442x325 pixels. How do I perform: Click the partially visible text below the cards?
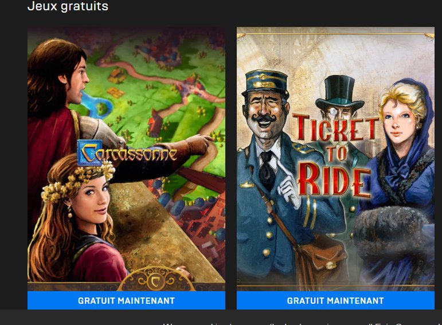pyautogui.click(x=302, y=324)
